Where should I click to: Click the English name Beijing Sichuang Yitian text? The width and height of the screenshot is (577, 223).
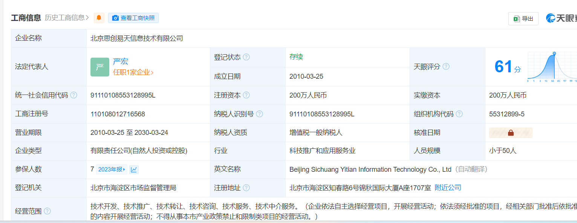tap(370, 170)
